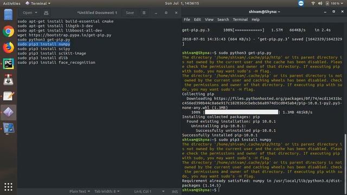Click 'sudo apt-get install libgtk-3-dev' line
The width and height of the screenshot is (347, 195).
(55, 26)
